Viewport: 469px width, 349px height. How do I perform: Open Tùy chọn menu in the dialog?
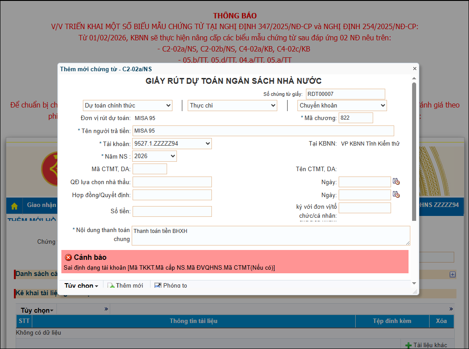(x=81, y=285)
